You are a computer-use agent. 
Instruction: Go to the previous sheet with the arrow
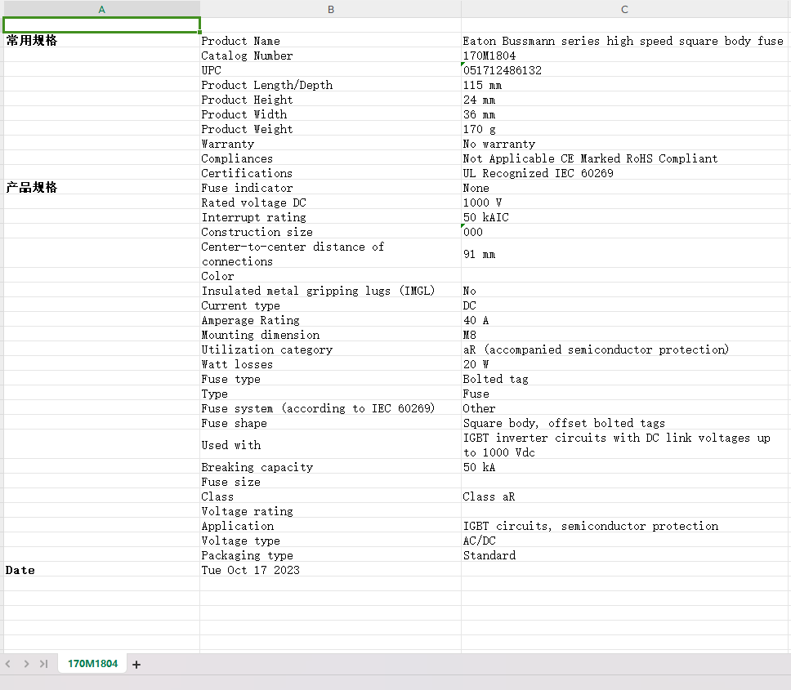coord(8,664)
